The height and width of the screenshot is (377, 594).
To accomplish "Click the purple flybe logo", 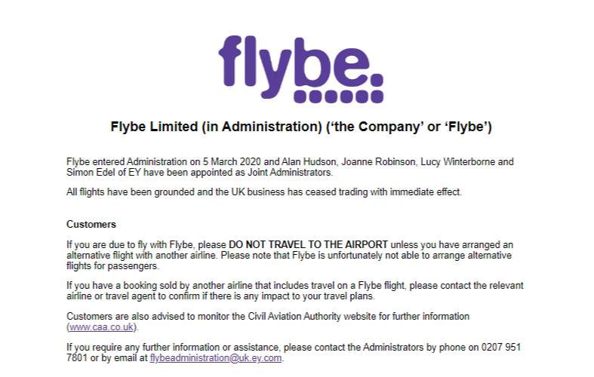I will tap(300, 64).
